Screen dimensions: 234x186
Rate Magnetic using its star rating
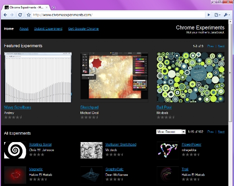click(x=38, y=179)
